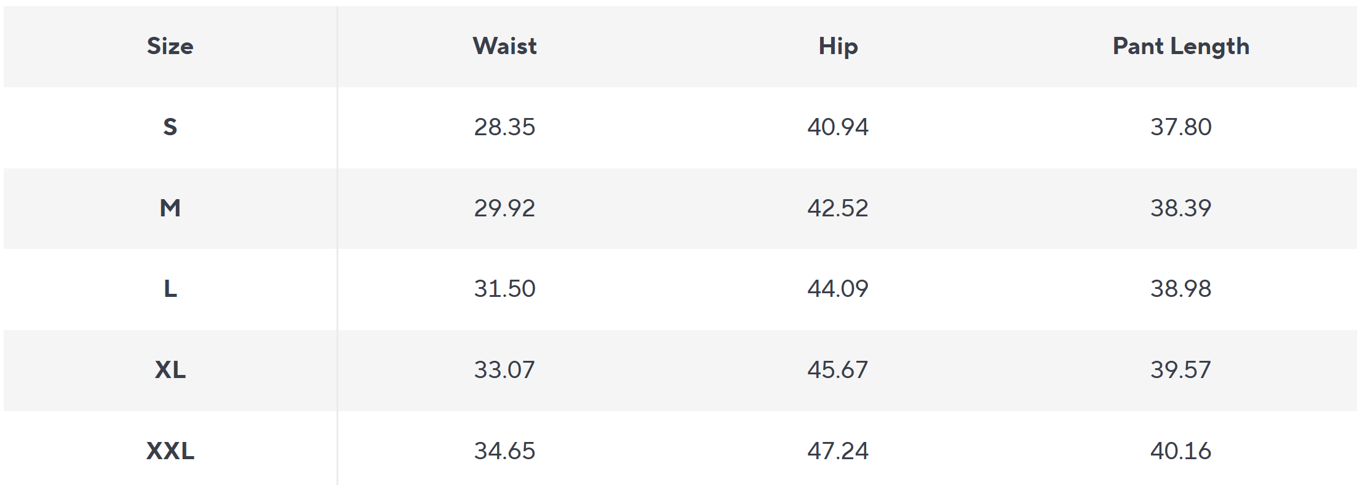Click waist value 28.35
This screenshot has width=1362, height=485.
click(x=504, y=127)
